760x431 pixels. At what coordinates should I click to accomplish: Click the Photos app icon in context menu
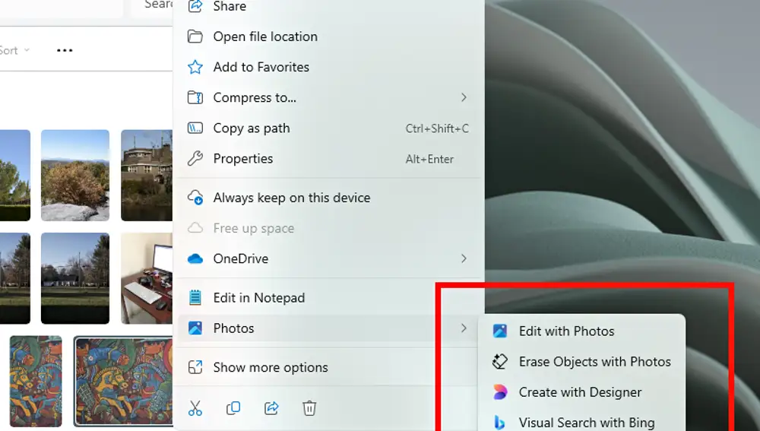(x=195, y=328)
